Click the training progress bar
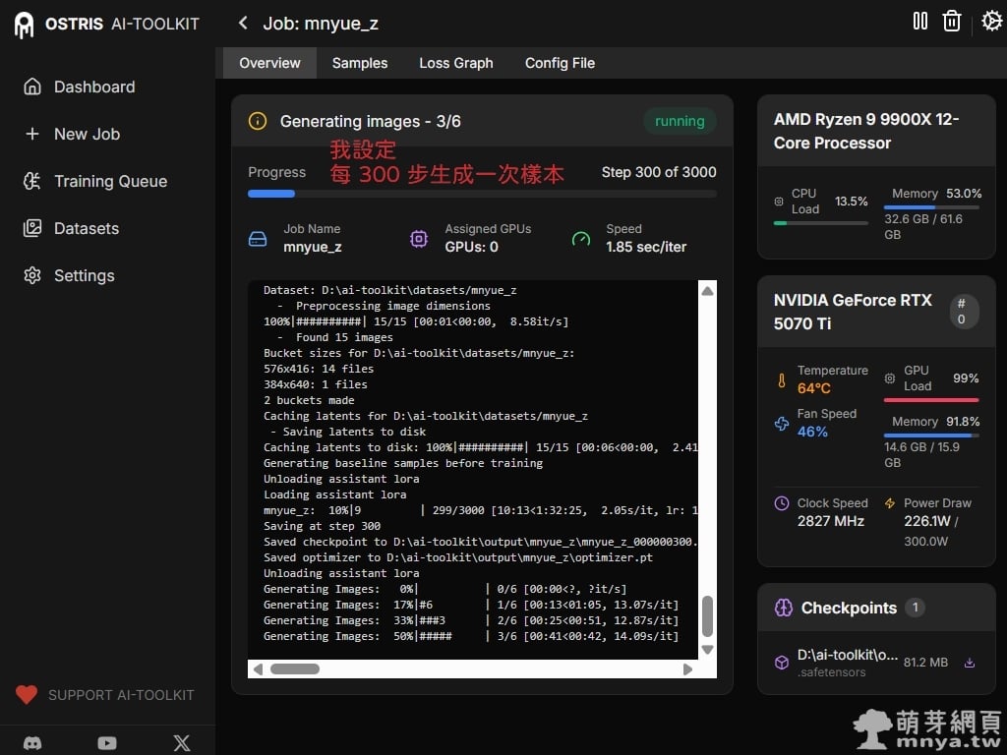The image size is (1007, 755). (482, 194)
